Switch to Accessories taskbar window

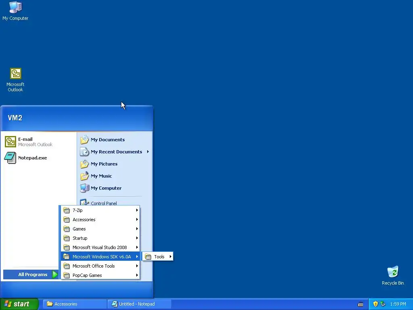click(x=75, y=304)
